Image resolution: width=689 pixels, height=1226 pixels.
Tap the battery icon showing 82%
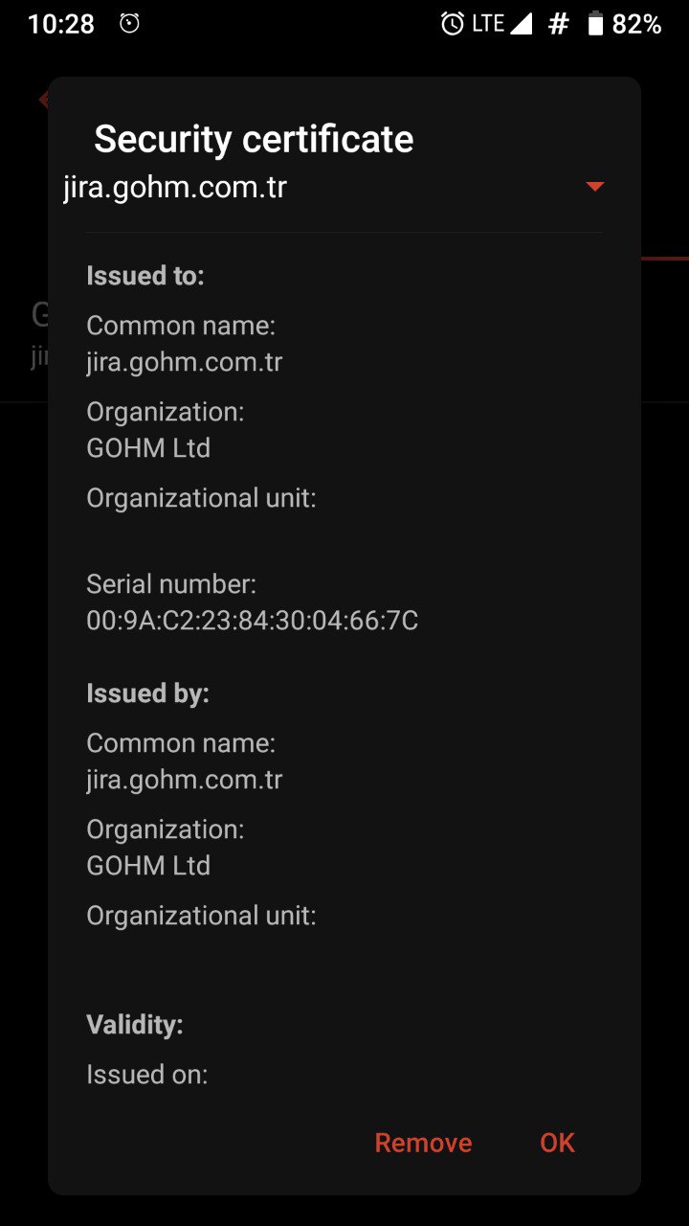coord(595,24)
